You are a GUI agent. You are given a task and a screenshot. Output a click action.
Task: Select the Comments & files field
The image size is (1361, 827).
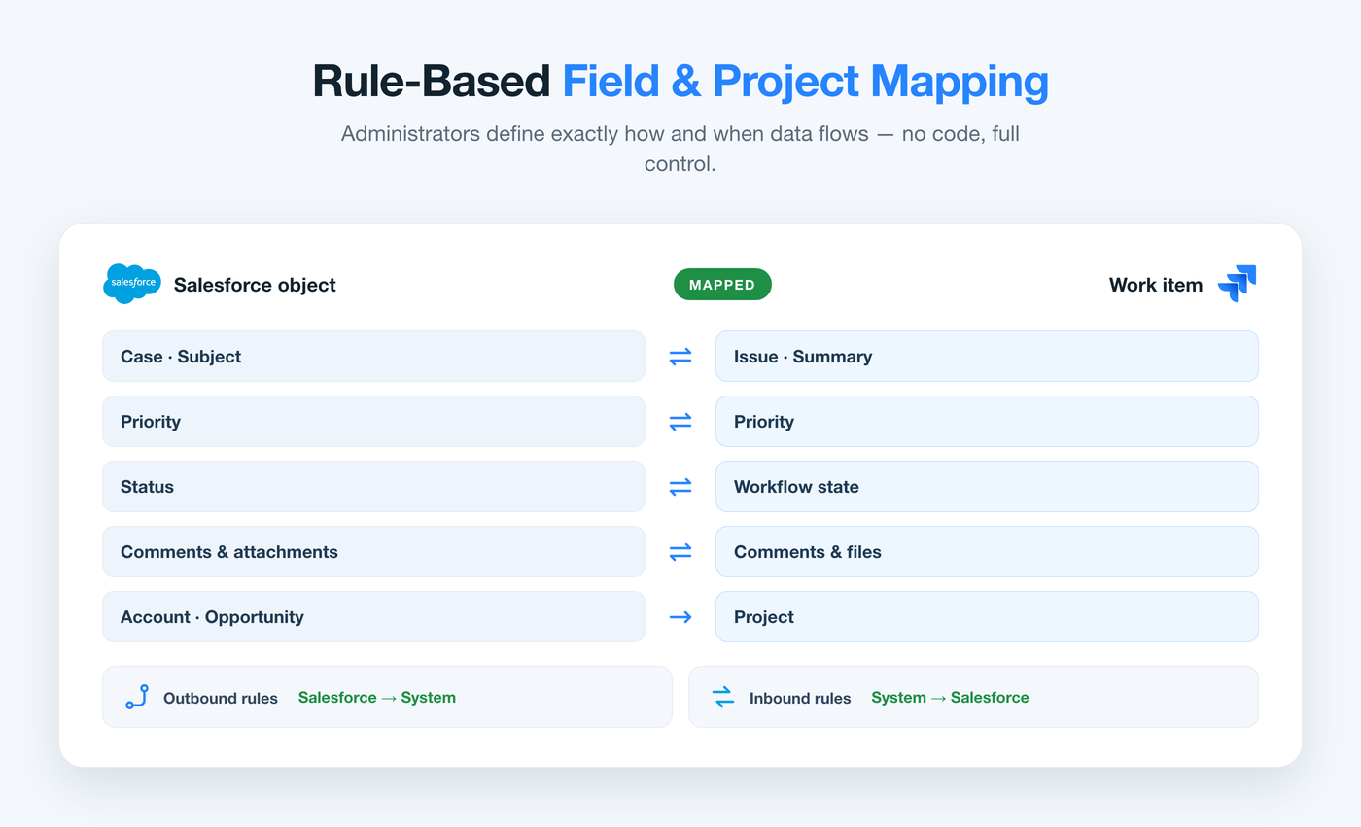point(987,552)
